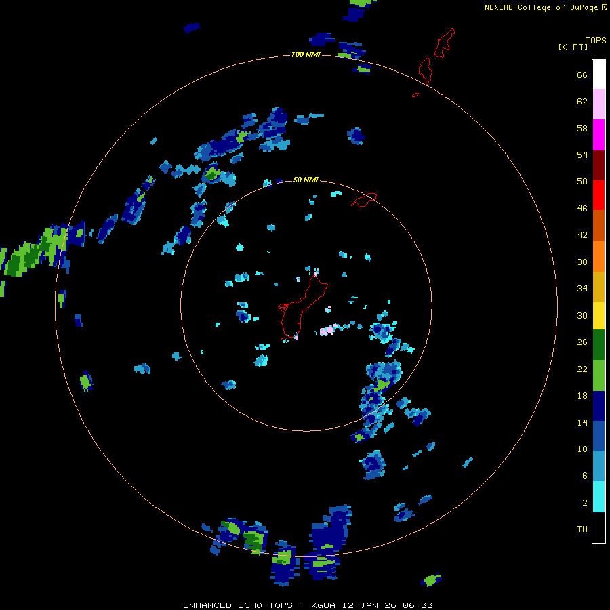Click the 10 value on the legend
The width and height of the screenshot is (610, 610).
click(x=582, y=449)
